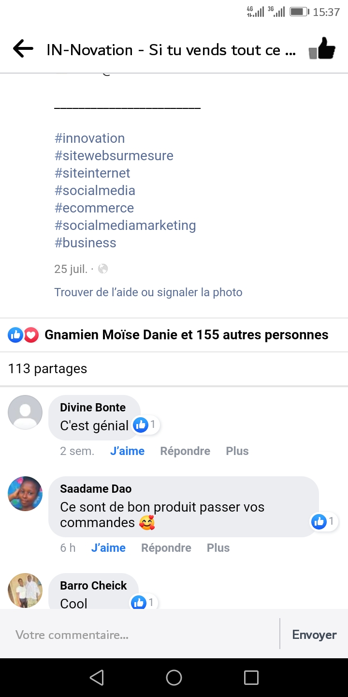Tap the back arrow icon
The width and height of the screenshot is (348, 697).
pyautogui.click(x=23, y=49)
